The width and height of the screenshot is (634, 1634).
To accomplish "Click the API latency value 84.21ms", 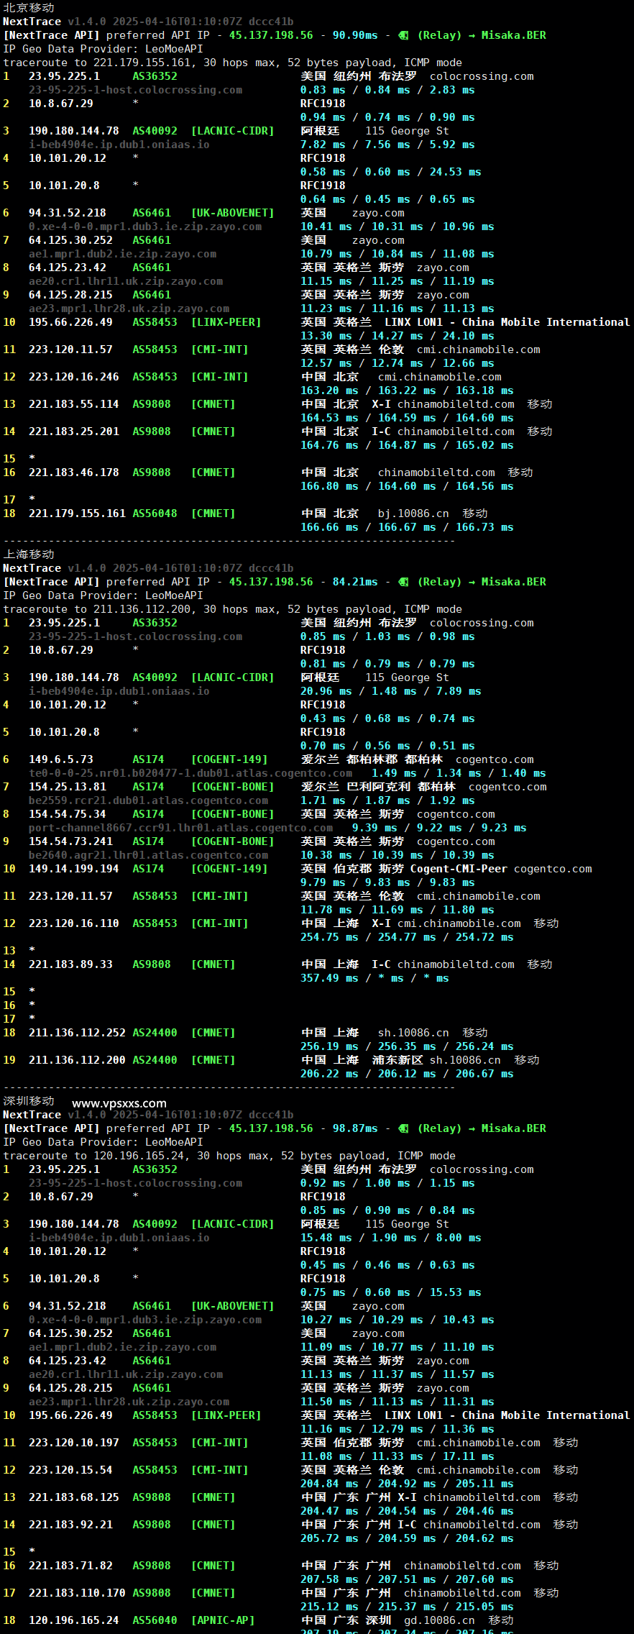I will tap(355, 582).
